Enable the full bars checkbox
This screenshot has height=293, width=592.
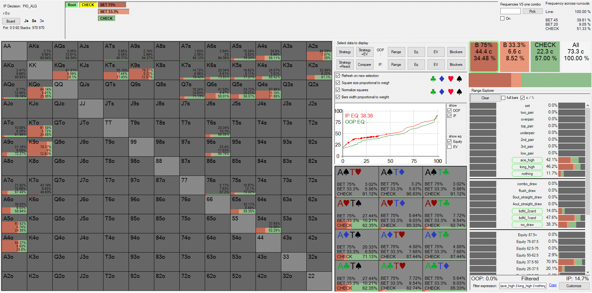tap(503, 98)
